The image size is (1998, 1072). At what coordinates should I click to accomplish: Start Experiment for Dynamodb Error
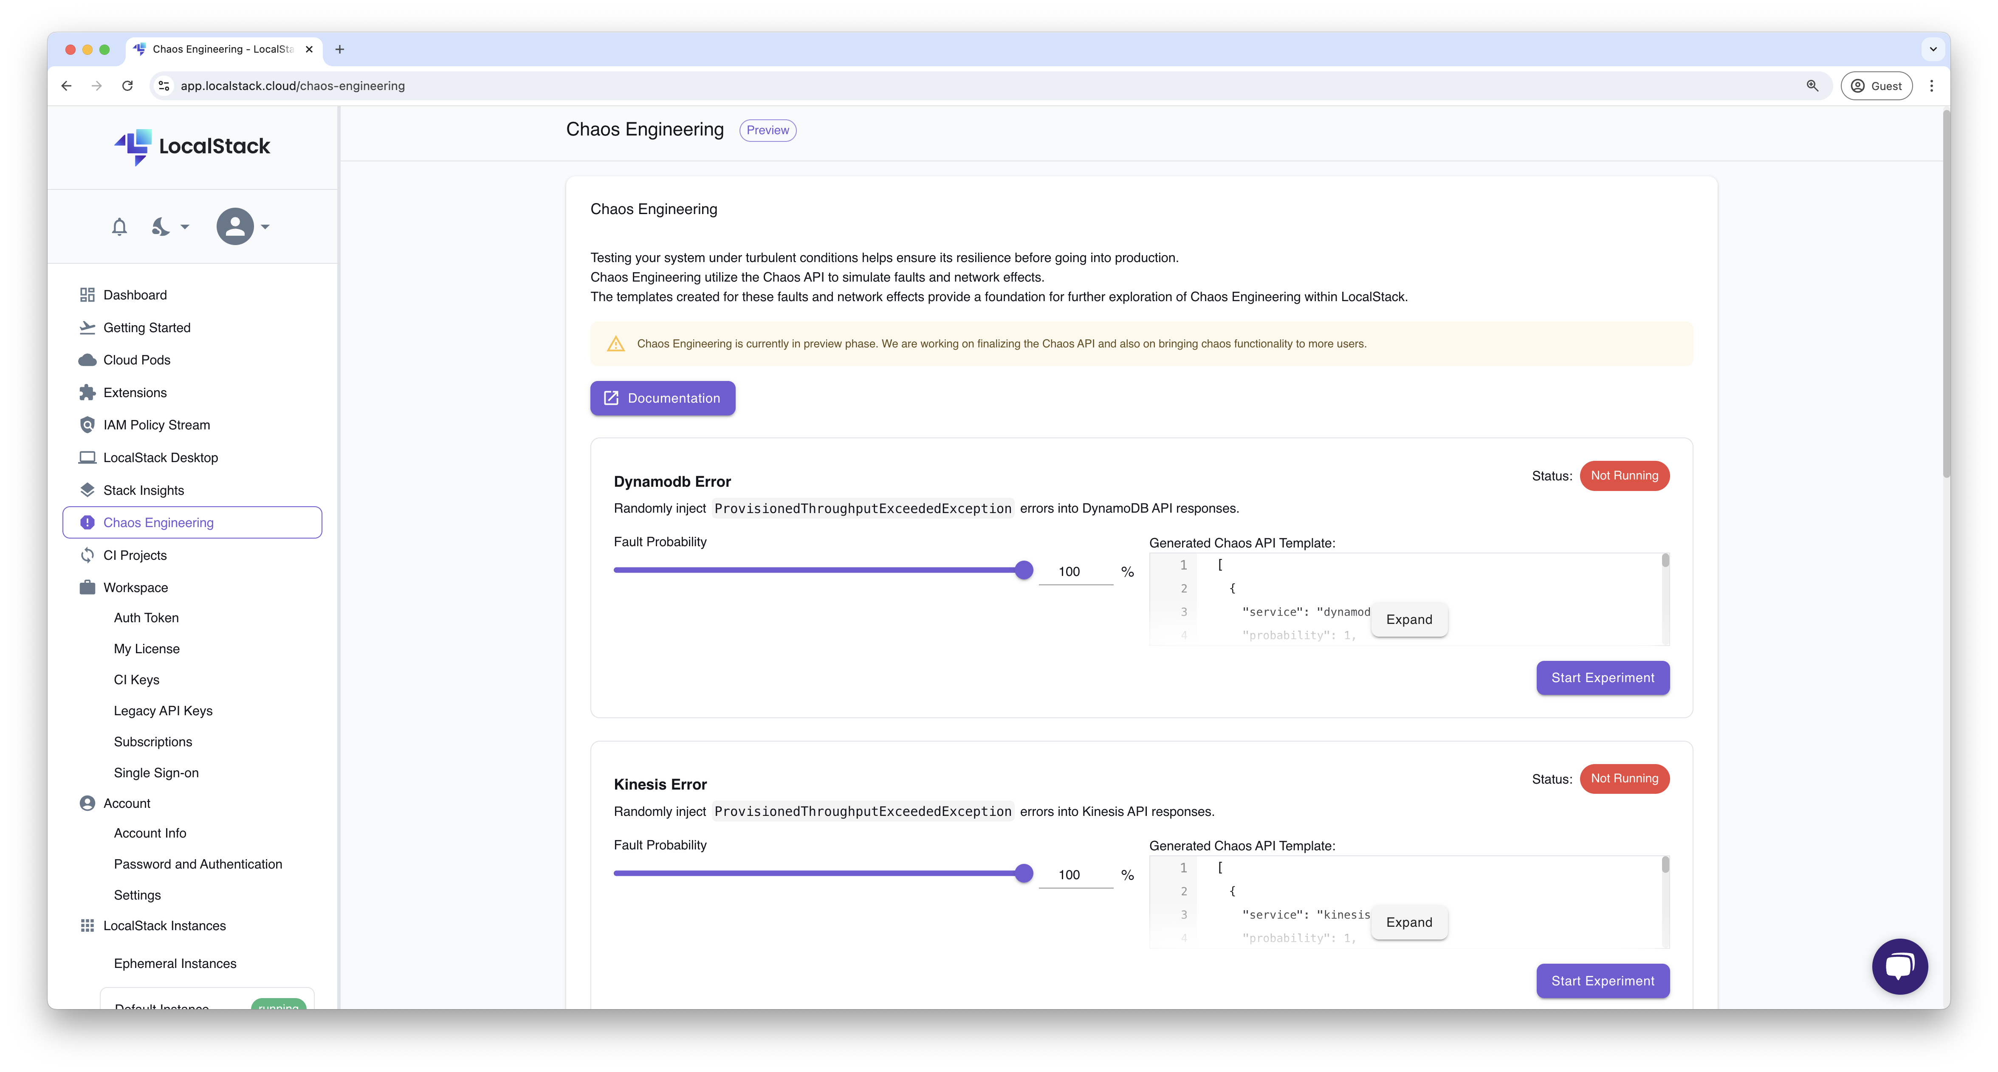1603,677
